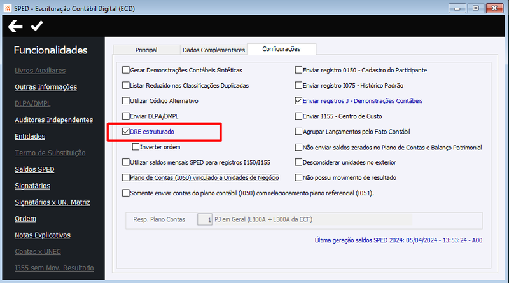This screenshot has height=283, width=509.
Task: Enable Enviar registro I075 Histórico Padrão
Action: pos(298,85)
